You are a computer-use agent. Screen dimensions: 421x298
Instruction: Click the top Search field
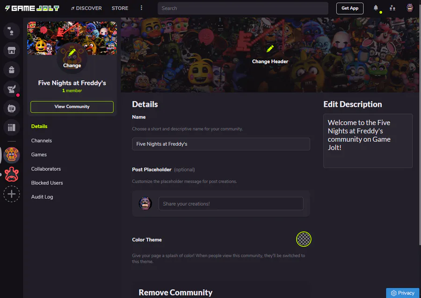[243, 8]
